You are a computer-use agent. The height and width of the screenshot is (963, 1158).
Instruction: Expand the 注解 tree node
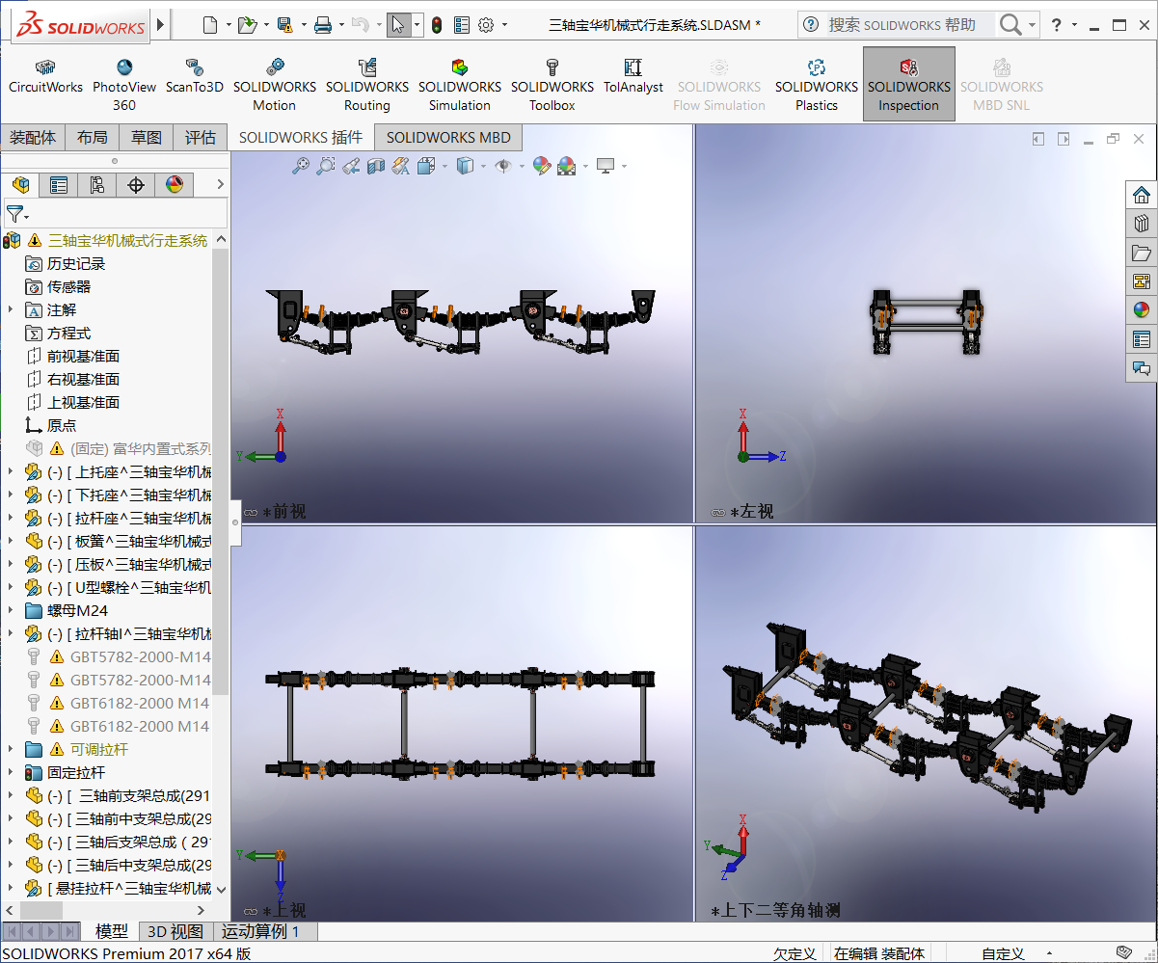tap(11, 310)
